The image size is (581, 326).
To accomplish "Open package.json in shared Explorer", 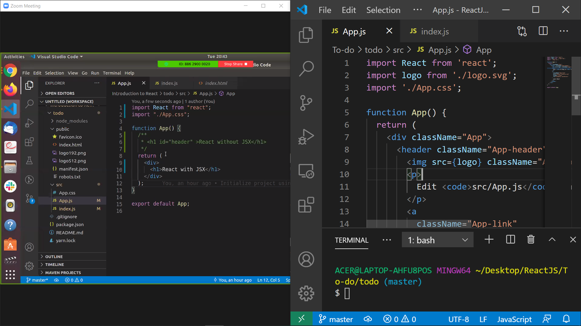I will 72,225.
